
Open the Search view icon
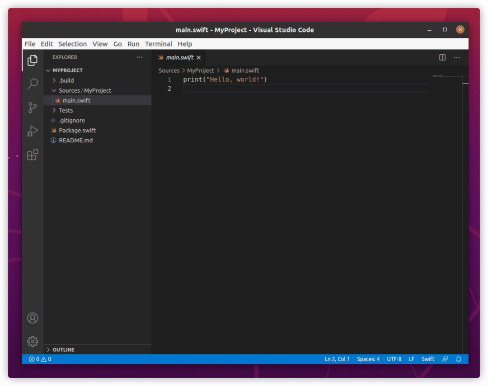(x=33, y=84)
